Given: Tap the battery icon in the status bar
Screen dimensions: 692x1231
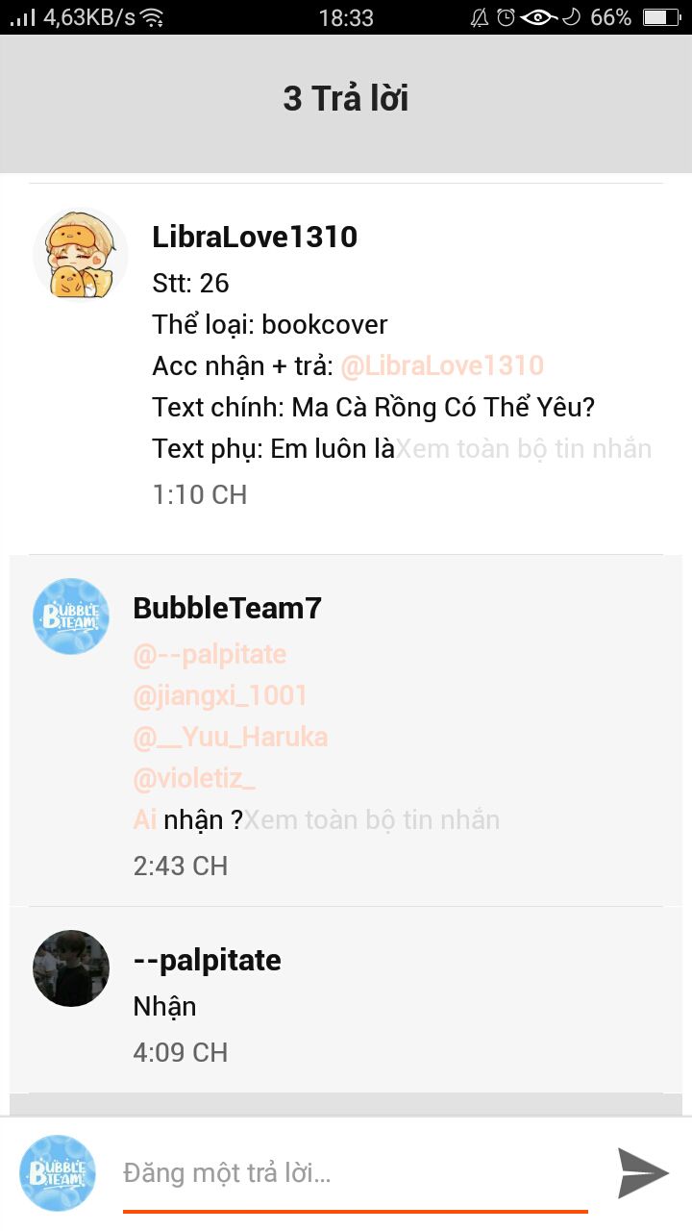Looking at the screenshot, I should tap(660, 17).
